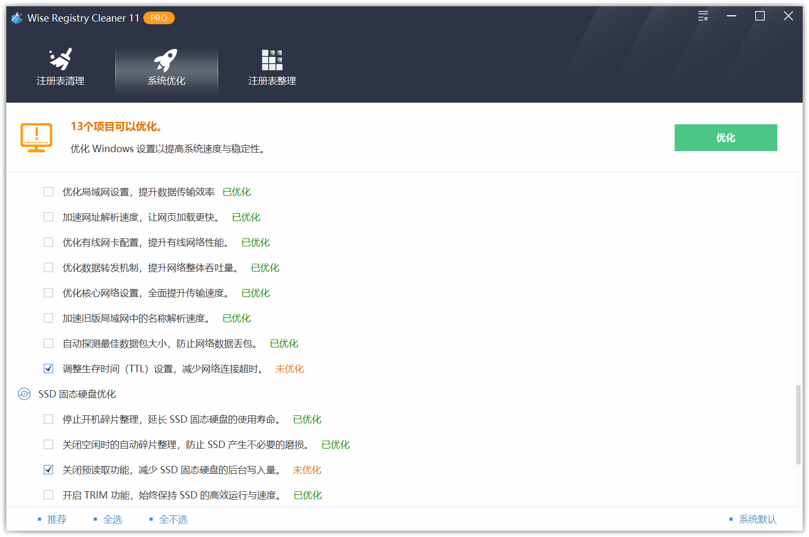Check 自动探测最佳数据包大小 checkbox

48,343
